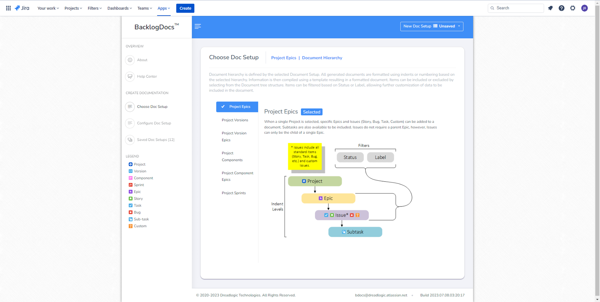Open the About sidebar link
The height and width of the screenshot is (302, 600).
tap(142, 60)
